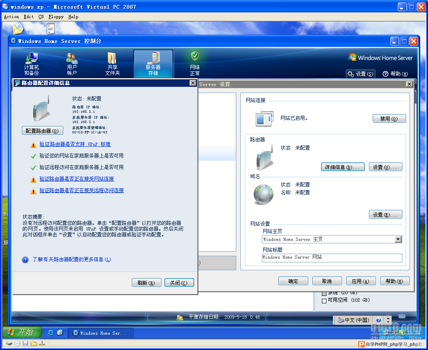Screen dimensions: 428x350
Task: Open link 验证路由器是否正在接受网站连接
Action: [77, 179]
